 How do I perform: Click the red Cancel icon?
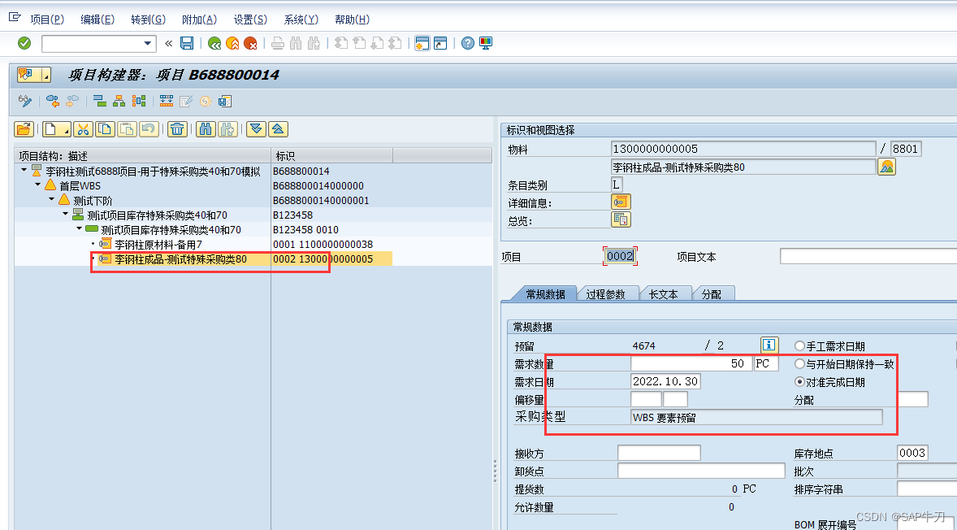[x=250, y=43]
